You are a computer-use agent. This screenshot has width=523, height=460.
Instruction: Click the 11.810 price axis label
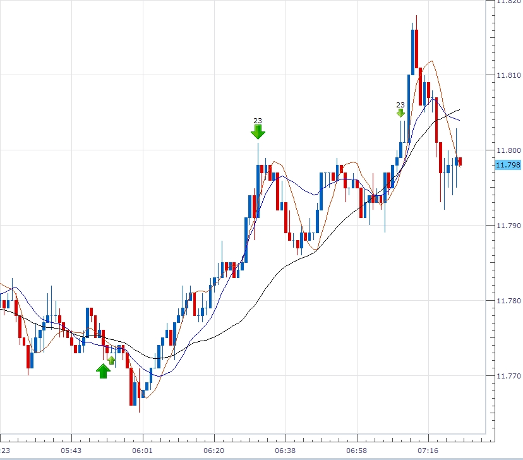[508, 75]
